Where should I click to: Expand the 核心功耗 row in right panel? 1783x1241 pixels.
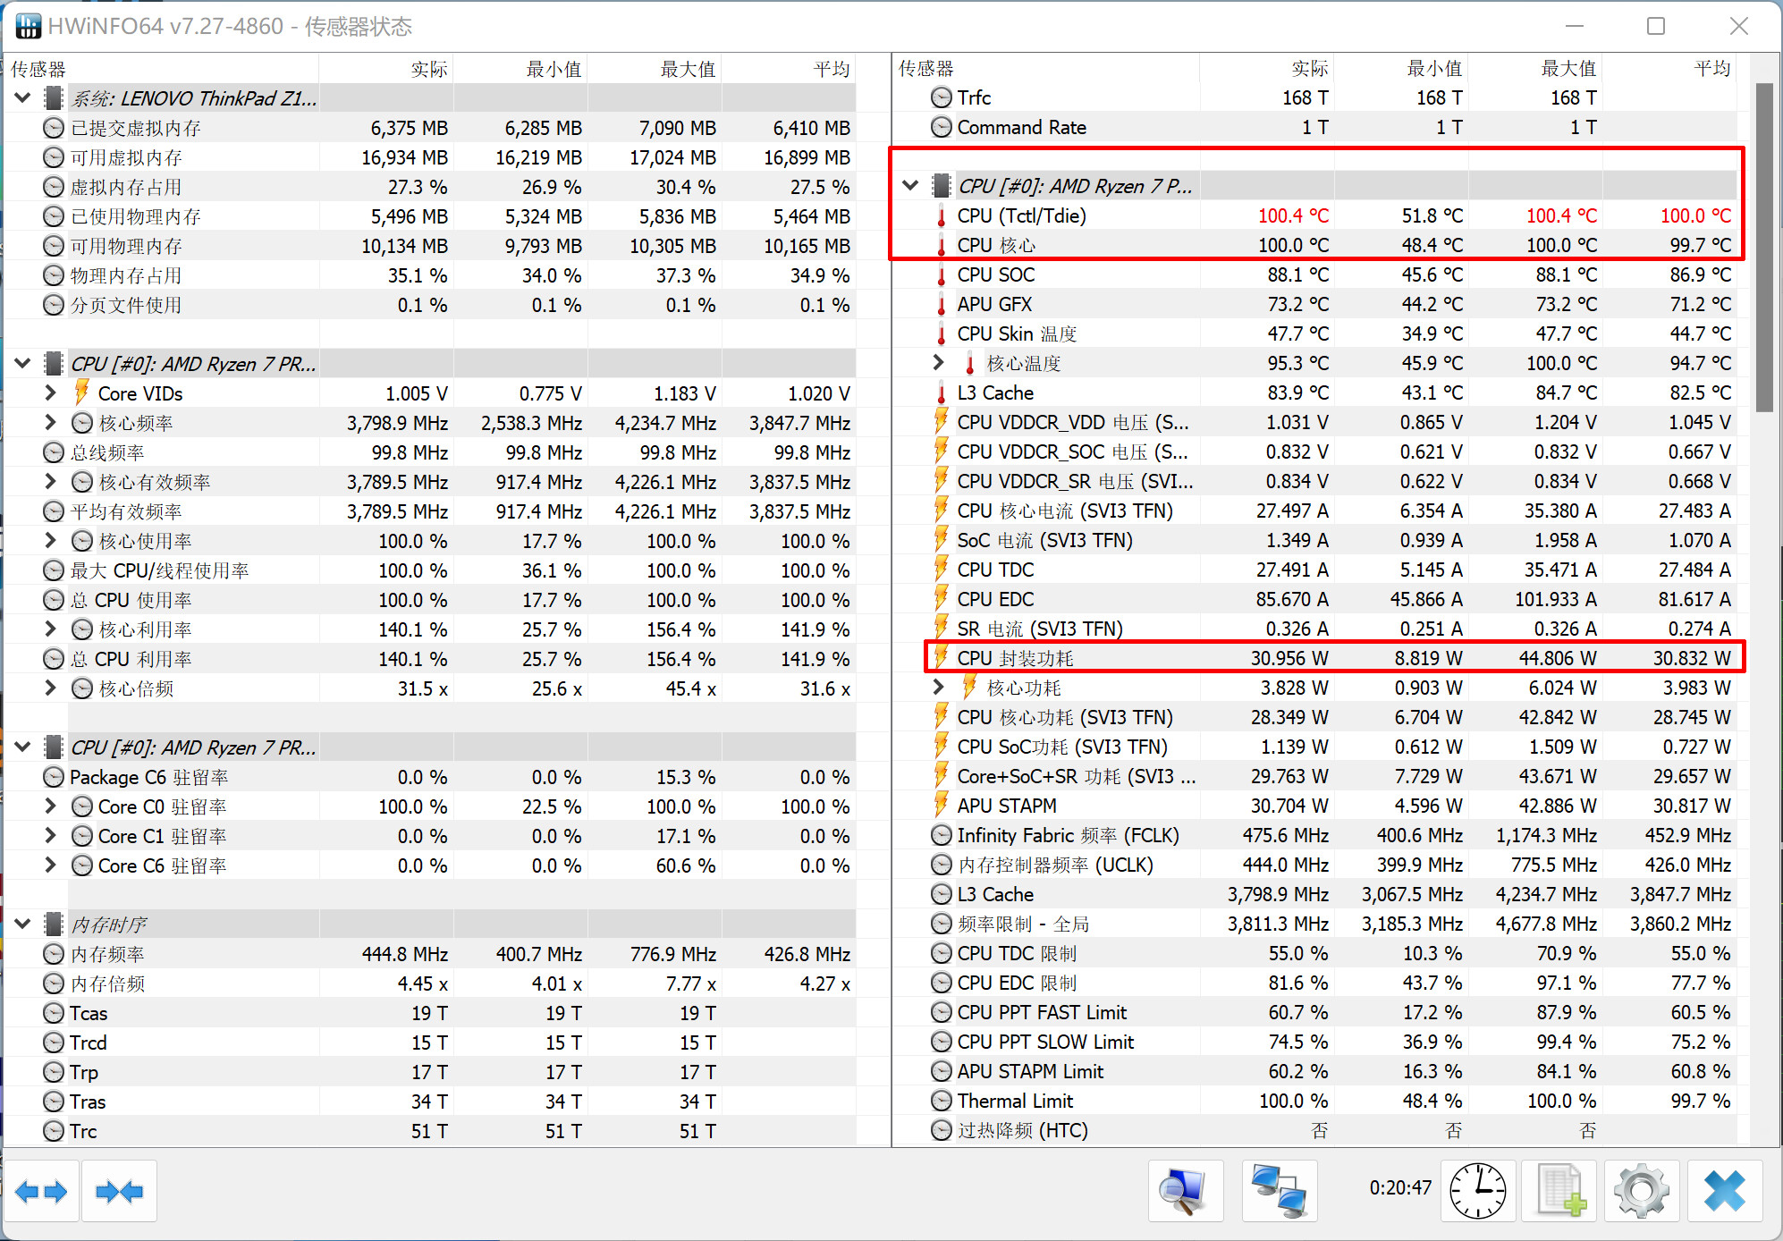coord(938,688)
